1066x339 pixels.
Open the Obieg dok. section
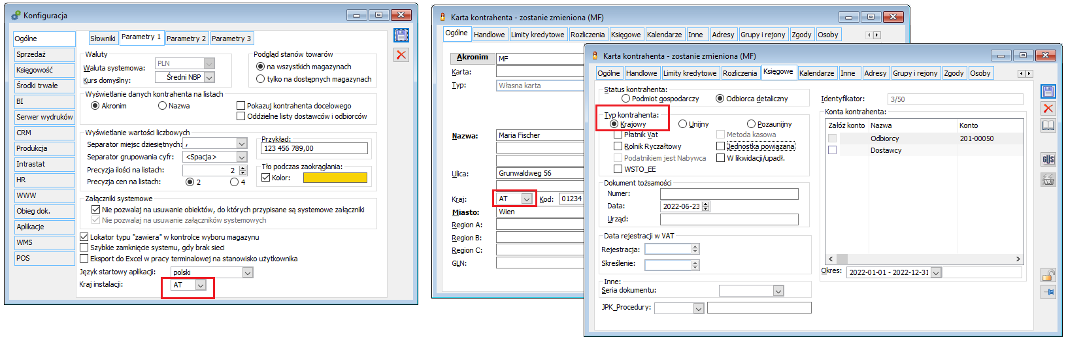coord(44,211)
